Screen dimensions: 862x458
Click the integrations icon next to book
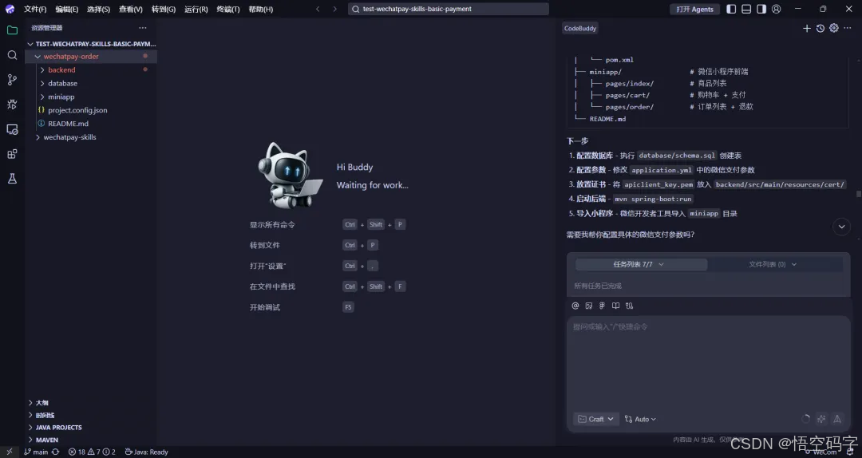pyautogui.click(x=630, y=306)
